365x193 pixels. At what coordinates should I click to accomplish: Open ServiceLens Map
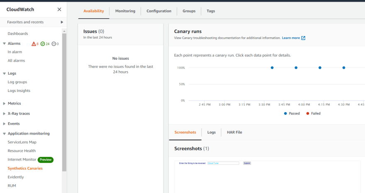coord(22,142)
